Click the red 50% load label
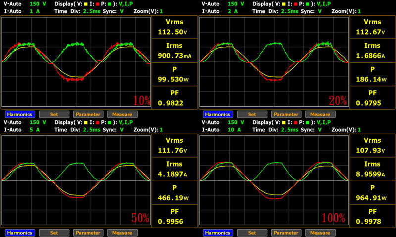Viewport: 396px width, 237px height. tap(141, 218)
